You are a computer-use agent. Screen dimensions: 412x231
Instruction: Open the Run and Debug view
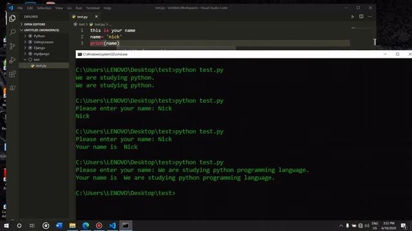click(x=12, y=60)
